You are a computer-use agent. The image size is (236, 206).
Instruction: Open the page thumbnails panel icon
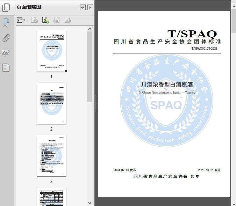coord(6,7)
